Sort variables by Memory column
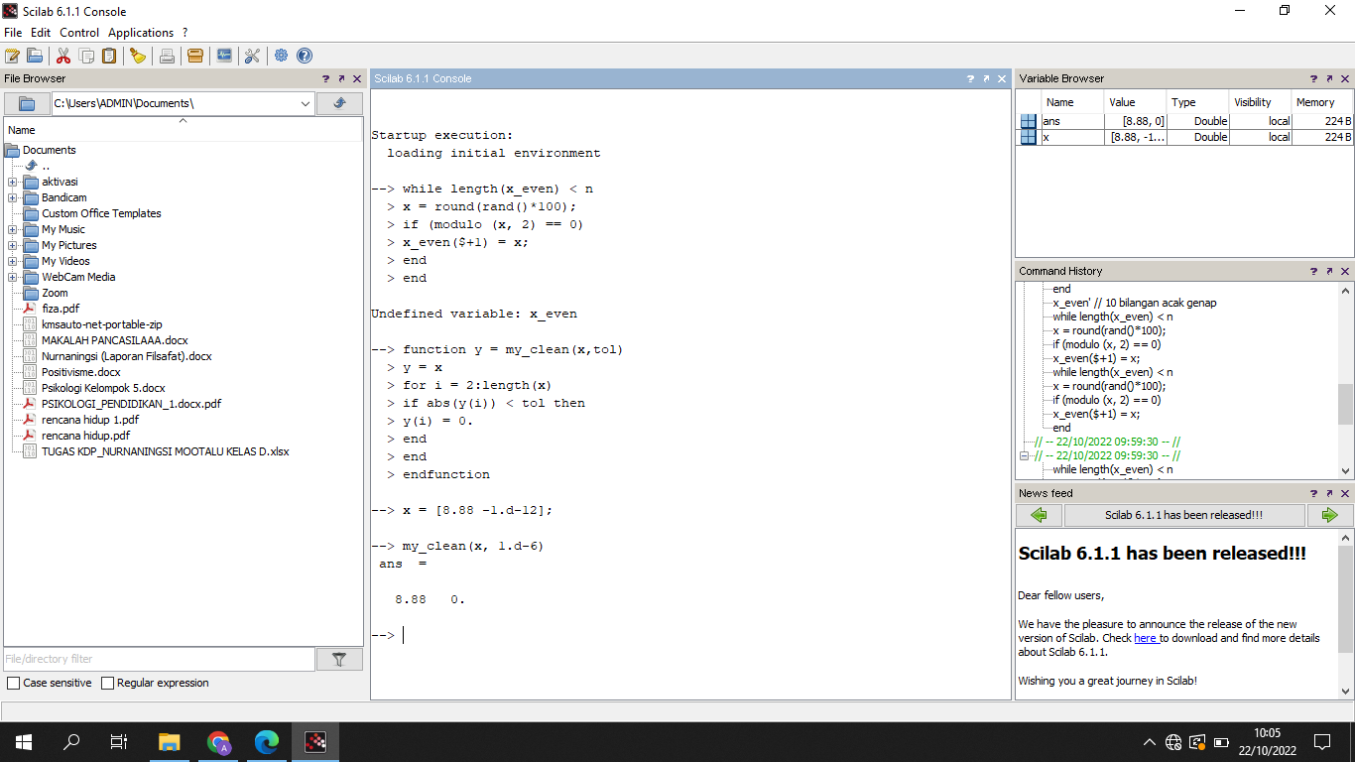The width and height of the screenshot is (1355, 762). pos(1321,102)
